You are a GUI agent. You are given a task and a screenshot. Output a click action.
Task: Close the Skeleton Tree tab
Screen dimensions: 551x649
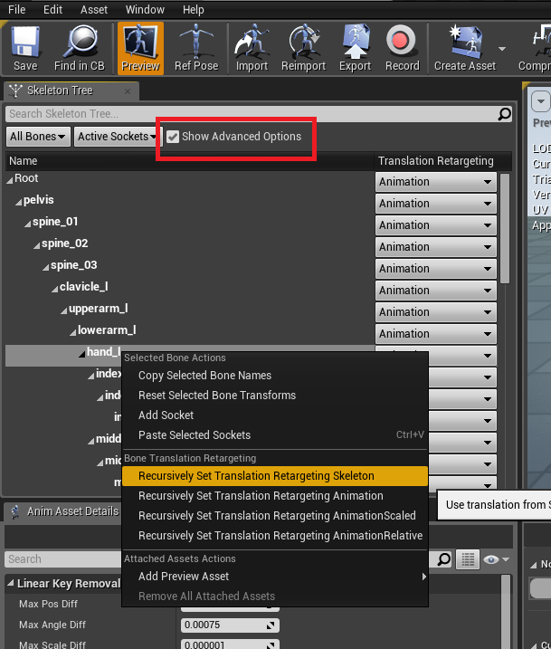coord(128,91)
